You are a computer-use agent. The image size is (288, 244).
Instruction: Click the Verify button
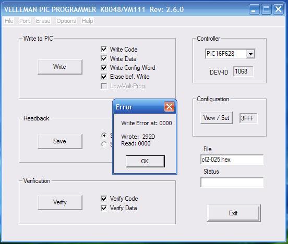[60, 202]
